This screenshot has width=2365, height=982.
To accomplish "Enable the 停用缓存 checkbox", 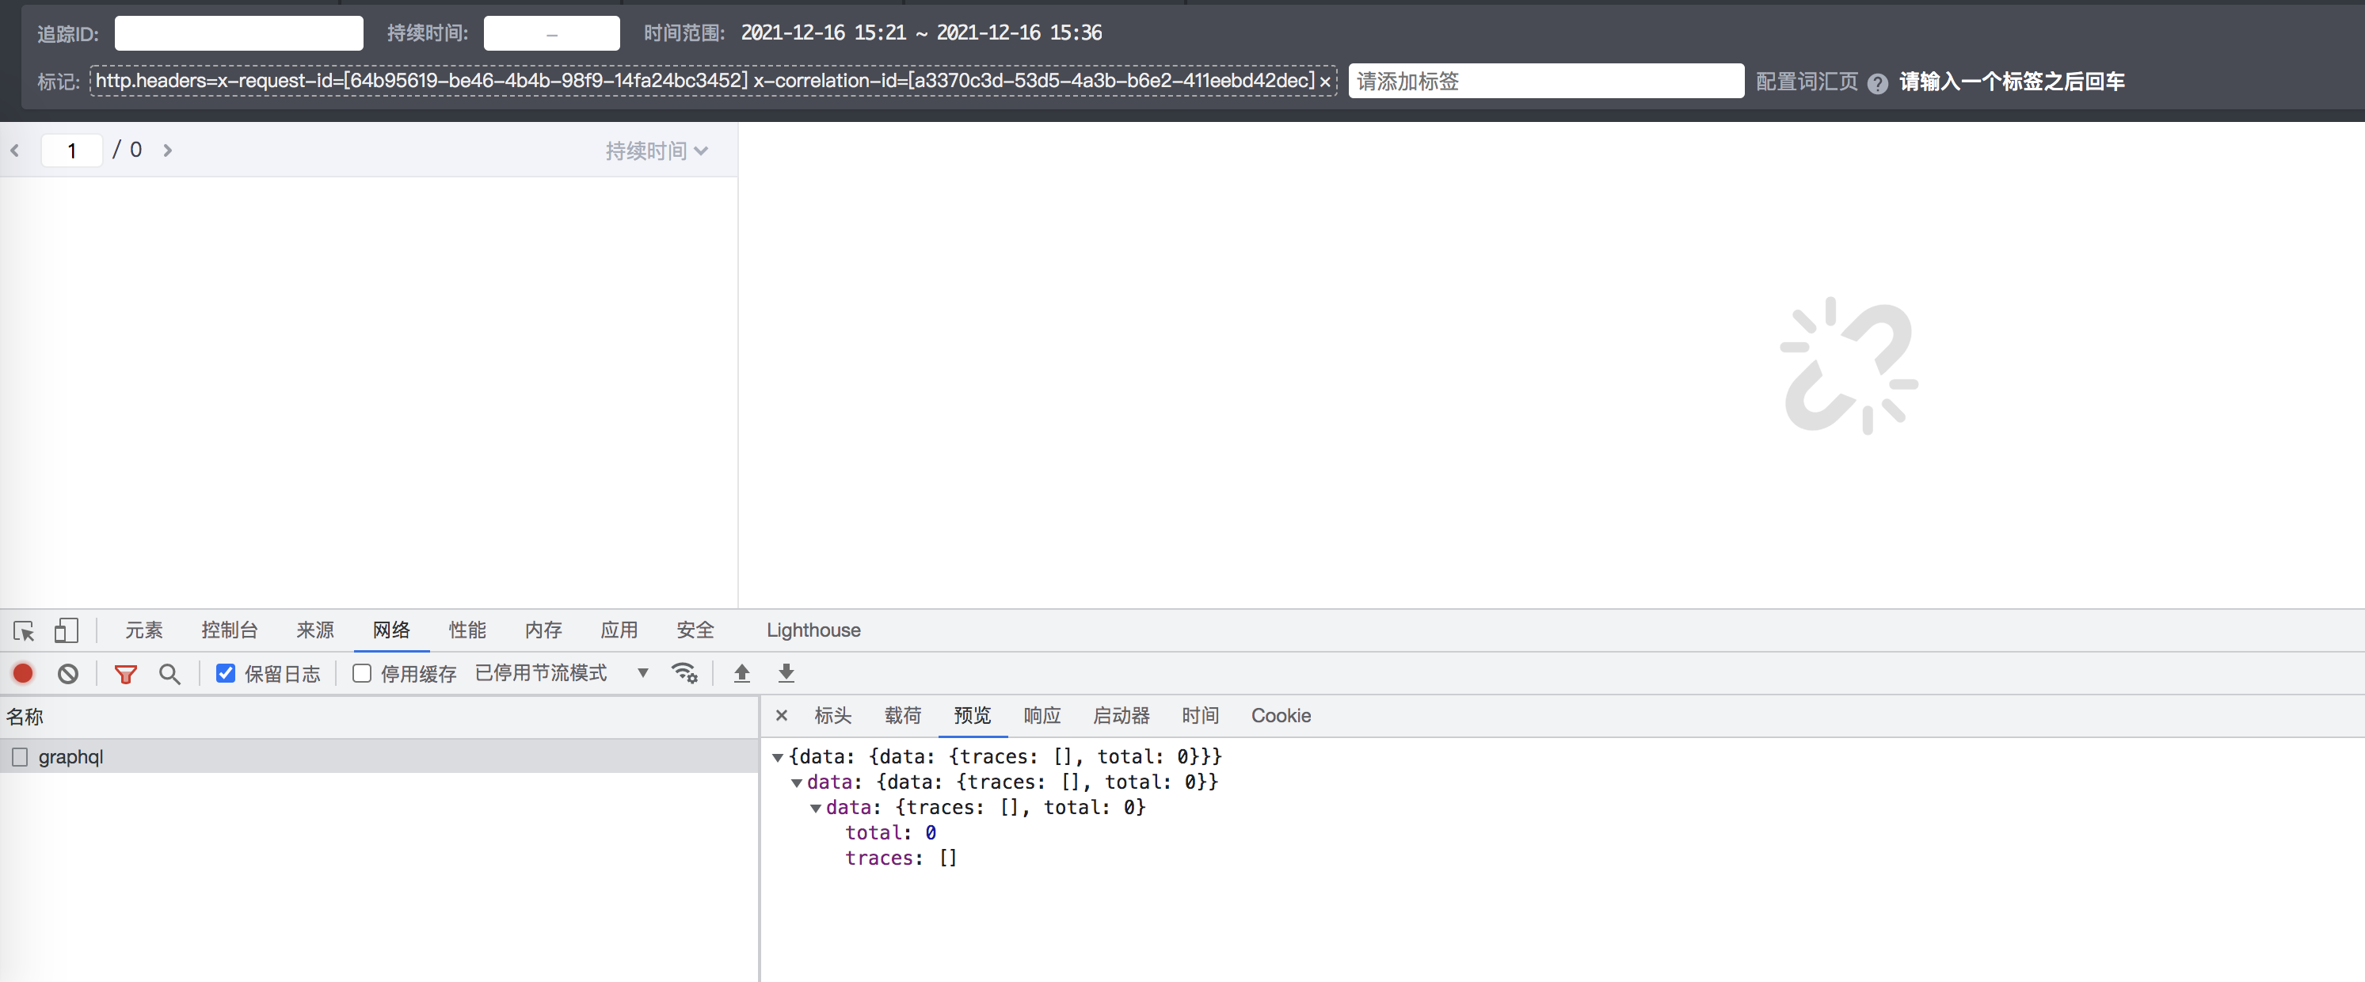I will coord(362,674).
